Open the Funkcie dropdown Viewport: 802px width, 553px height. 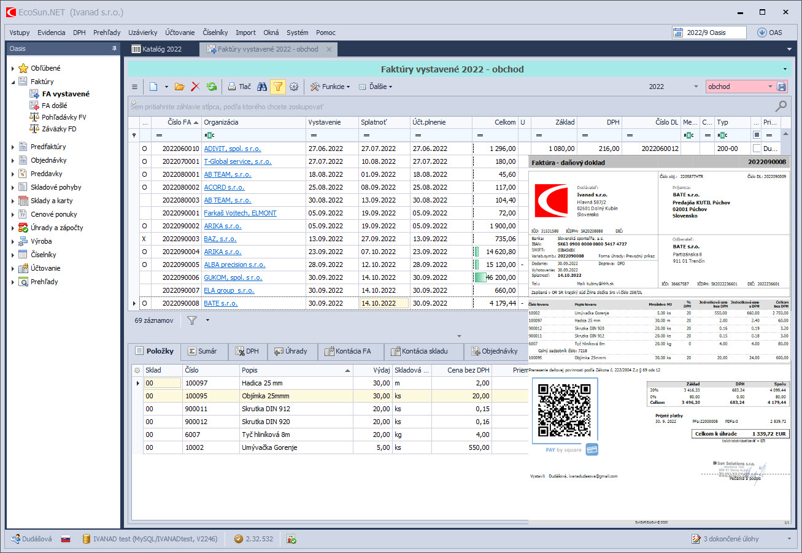pos(330,87)
